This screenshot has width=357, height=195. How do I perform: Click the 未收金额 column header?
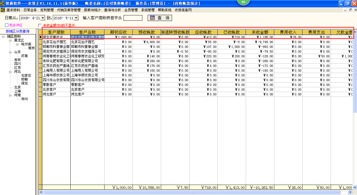260,32
